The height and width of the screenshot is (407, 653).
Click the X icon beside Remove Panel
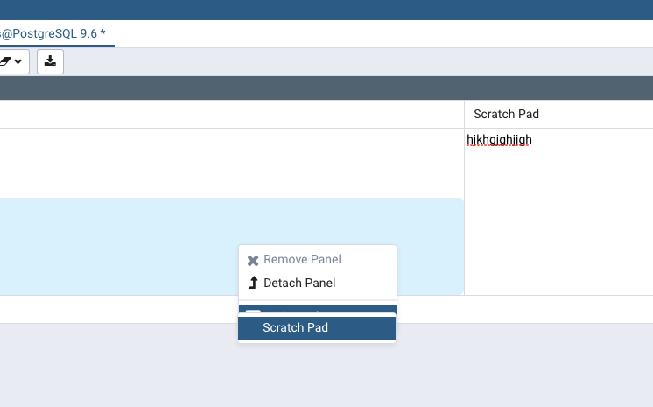[x=253, y=260]
